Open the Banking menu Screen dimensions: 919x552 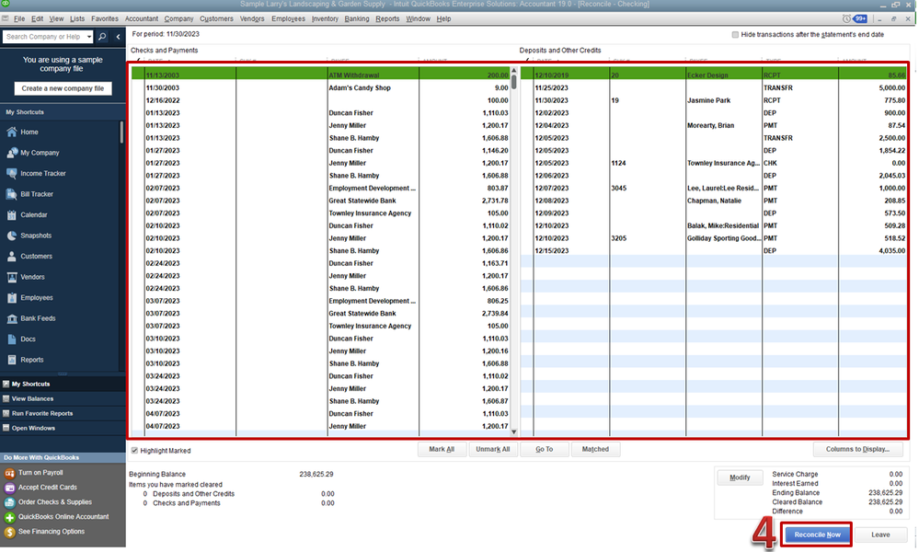(x=357, y=18)
